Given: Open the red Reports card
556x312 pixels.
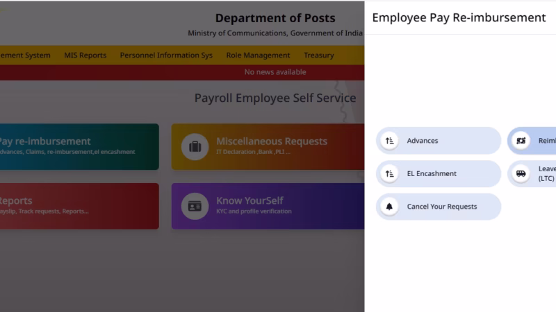Looking at the screenshot, I should [78, 206].
